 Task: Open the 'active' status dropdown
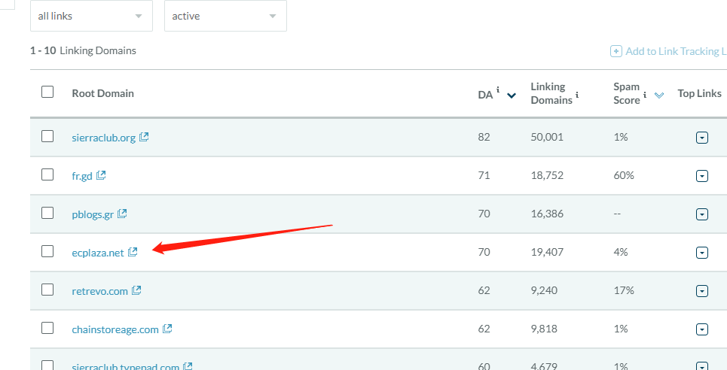pyautogui.click(x=225, y=16)
